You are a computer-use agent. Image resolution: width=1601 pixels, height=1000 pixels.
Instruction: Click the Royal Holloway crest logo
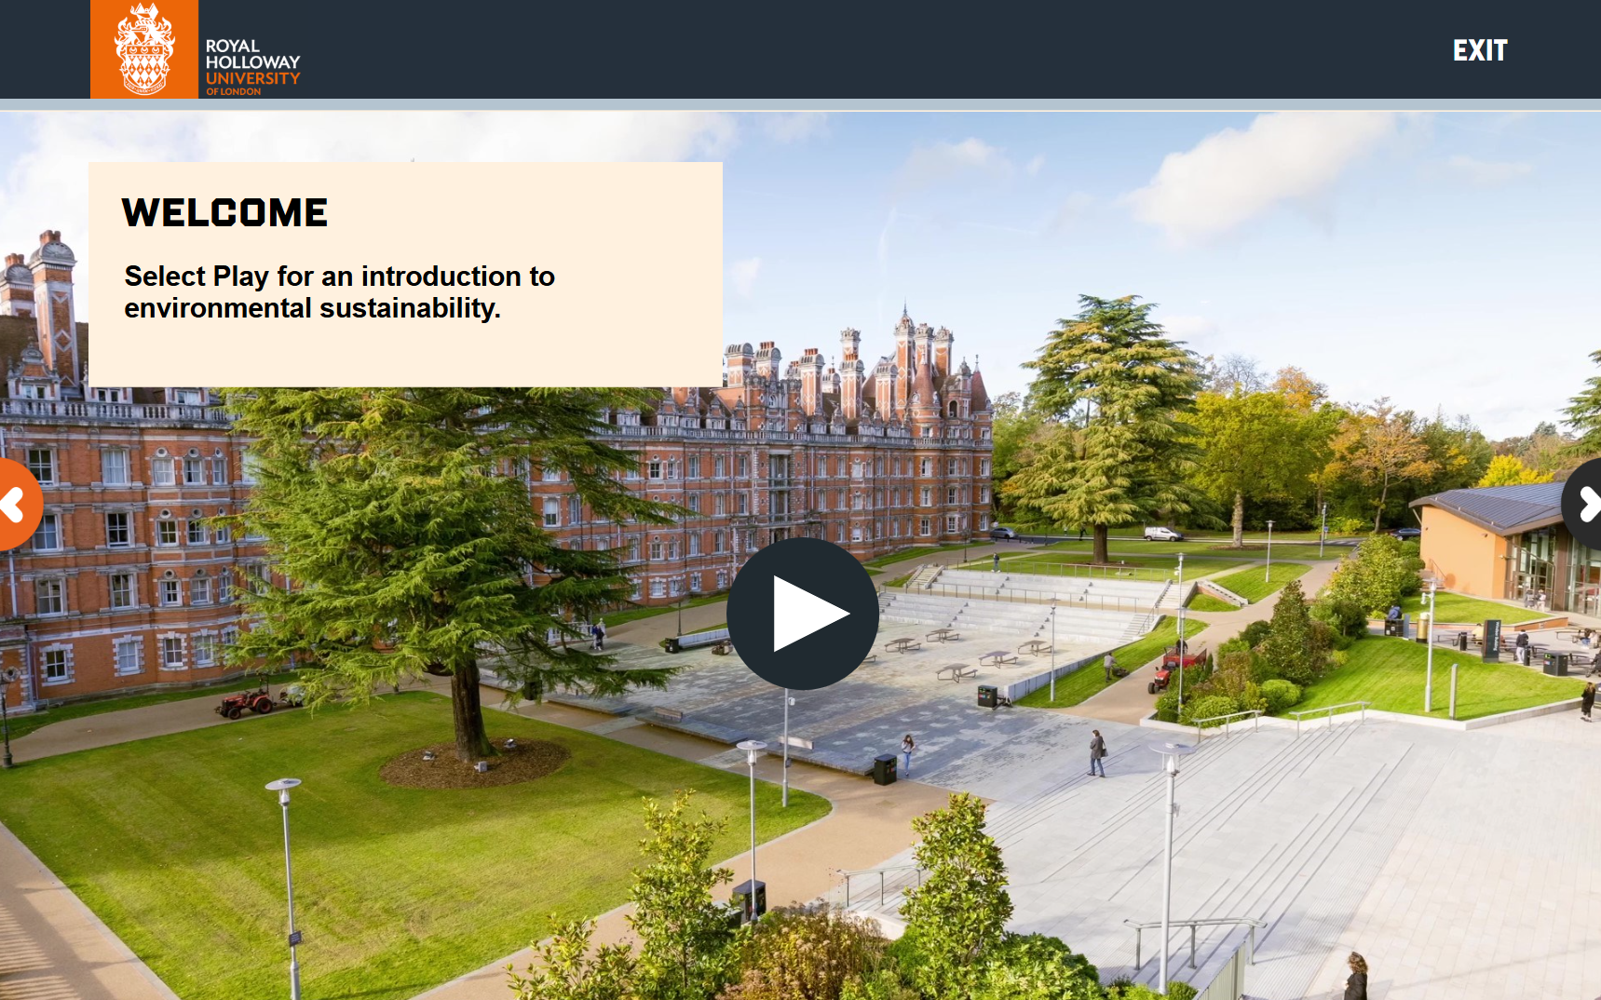point(144,48)
